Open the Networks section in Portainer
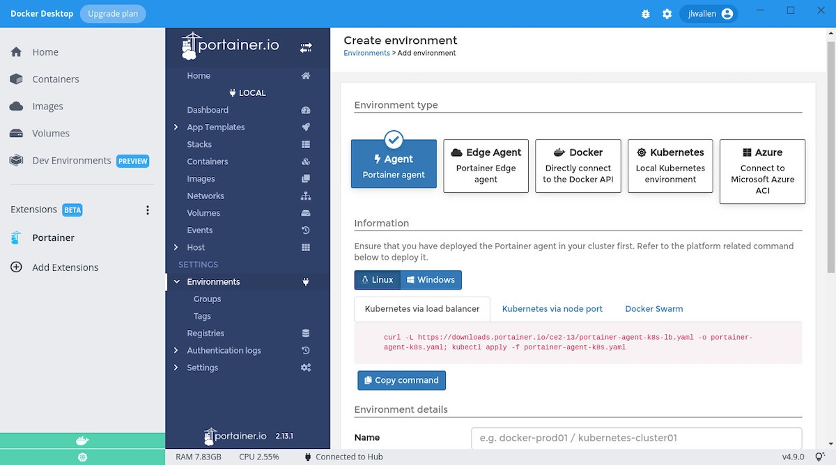Viewport: 836px width, 465px height. pos(305,196)
